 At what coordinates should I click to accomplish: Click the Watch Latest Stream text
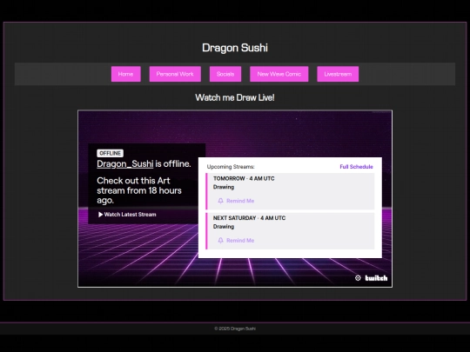pos(130,215)
